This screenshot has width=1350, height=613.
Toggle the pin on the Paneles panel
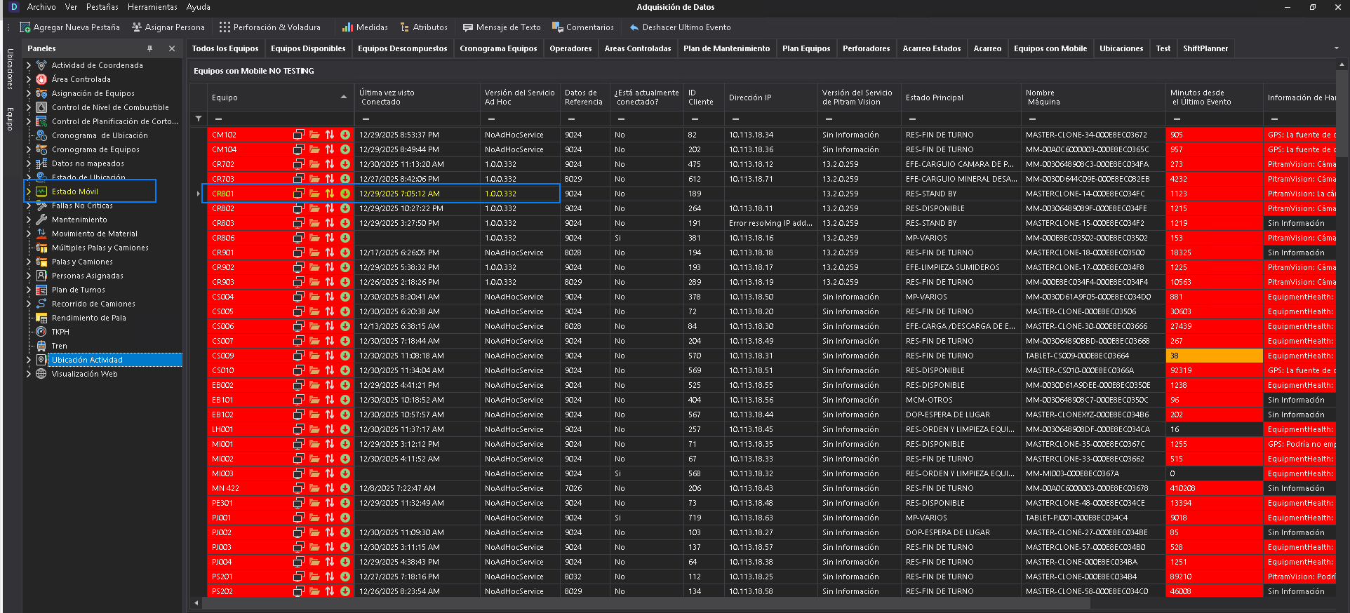[x=149, y=48]
